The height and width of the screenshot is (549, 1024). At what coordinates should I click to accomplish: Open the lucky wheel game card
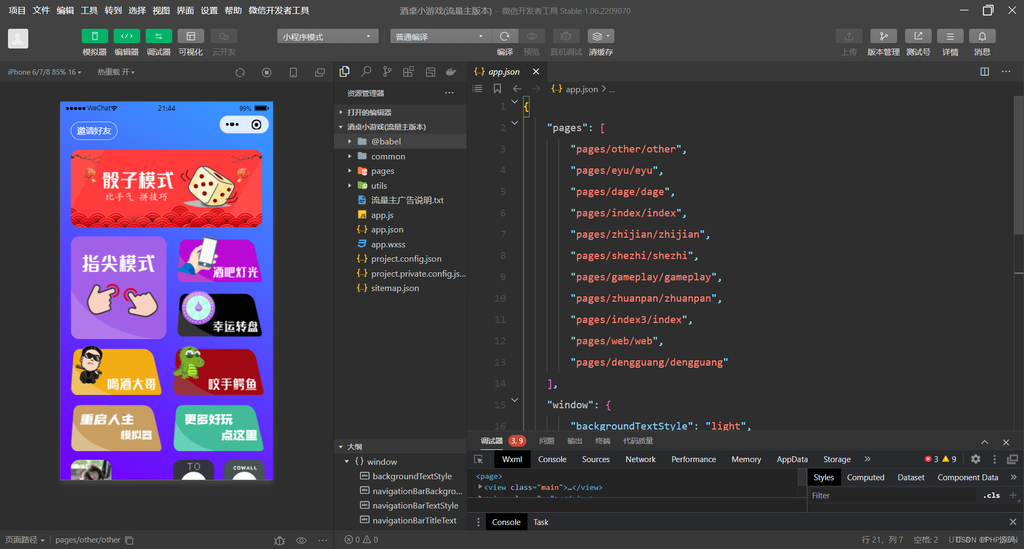coord(220,314)
